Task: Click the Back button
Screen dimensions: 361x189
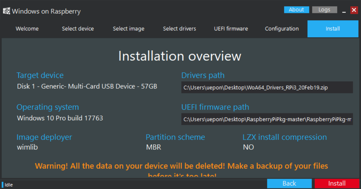Action: pos(289,184)
